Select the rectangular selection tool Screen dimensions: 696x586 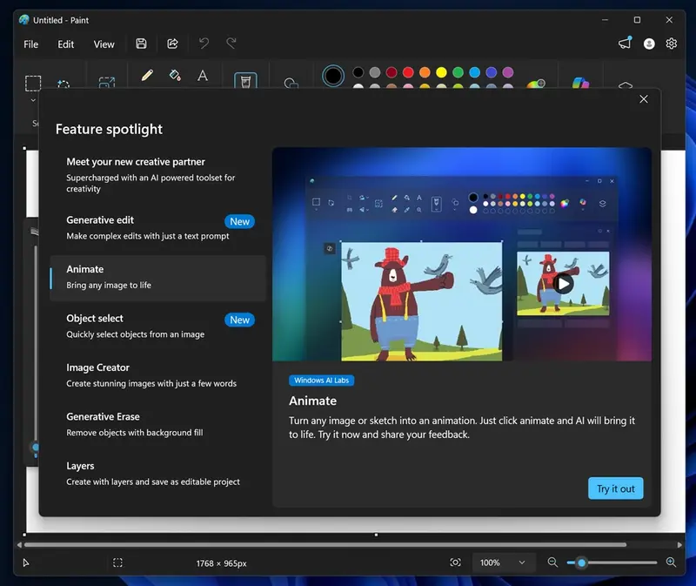(32, 83)
